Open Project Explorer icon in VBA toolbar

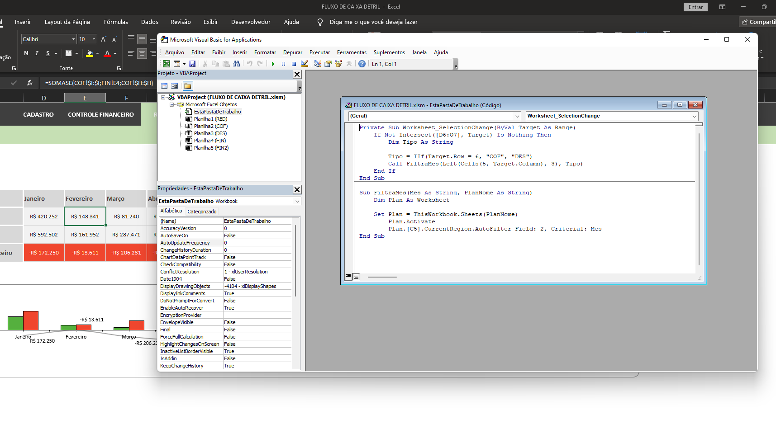coord(318,64)
